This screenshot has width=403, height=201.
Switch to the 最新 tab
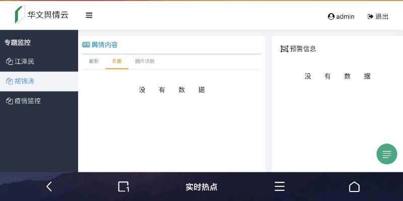tap(94, 61)
